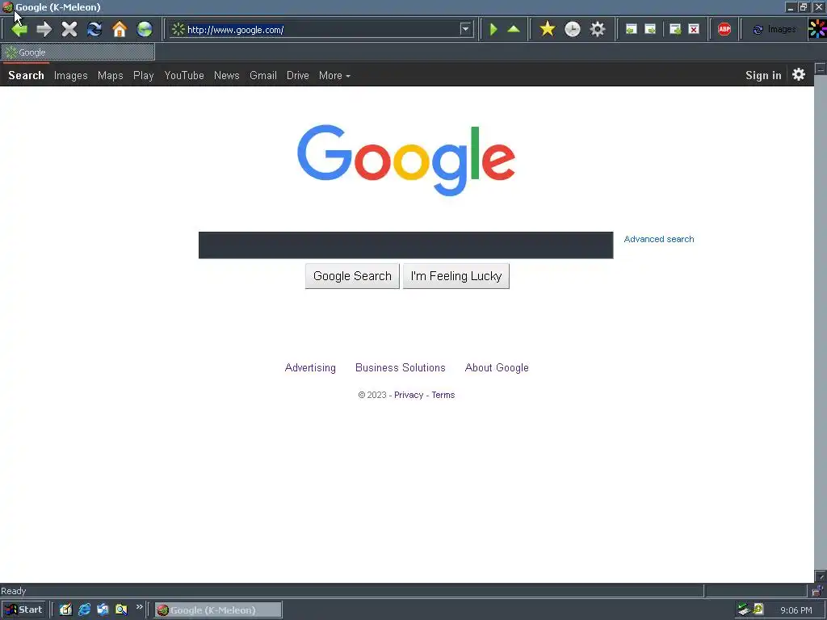
Task: Open the About Google link
Action: pyautogui.click(x=497, y=368)
